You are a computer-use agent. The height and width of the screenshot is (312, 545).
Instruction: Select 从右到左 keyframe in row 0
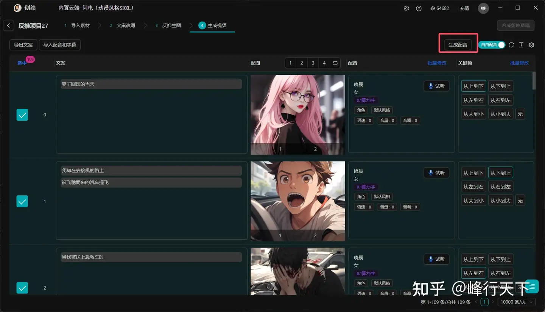point(501,100)
